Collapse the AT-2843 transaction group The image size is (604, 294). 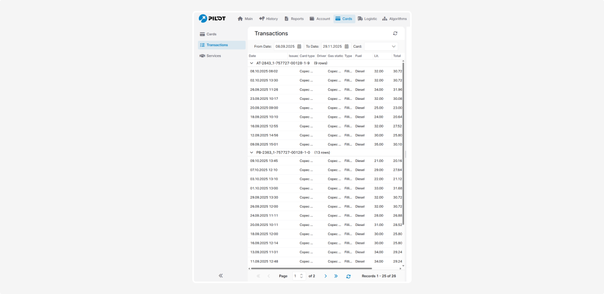[x=252, y=63]
